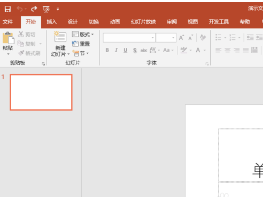Toggle text Shadow formatting
This screenshot has width=270, height=197.
(135, 51)
